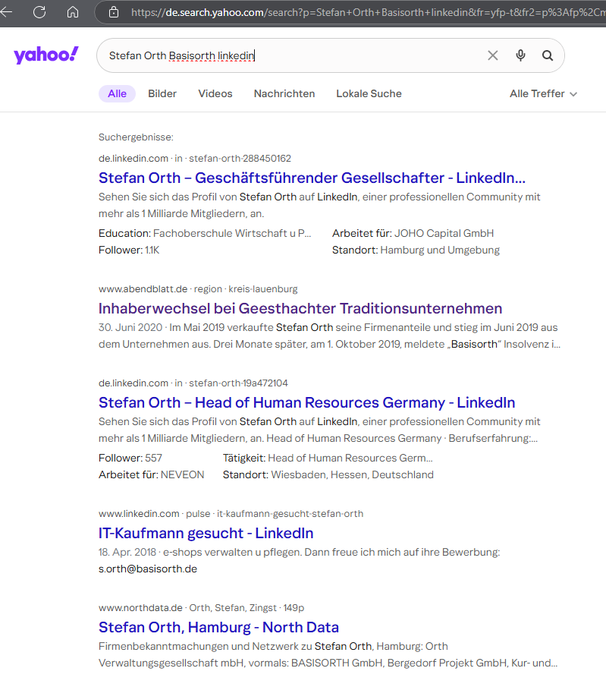Expand the Alle Treffer filter dropdown

pos(543,93)
